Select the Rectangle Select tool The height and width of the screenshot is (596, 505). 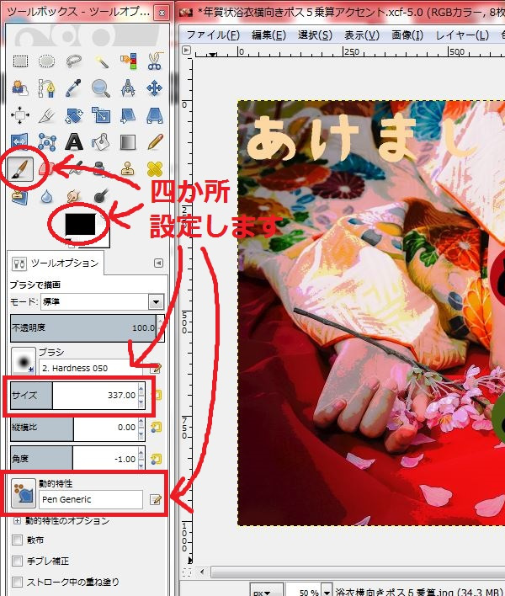pos(20,61)
